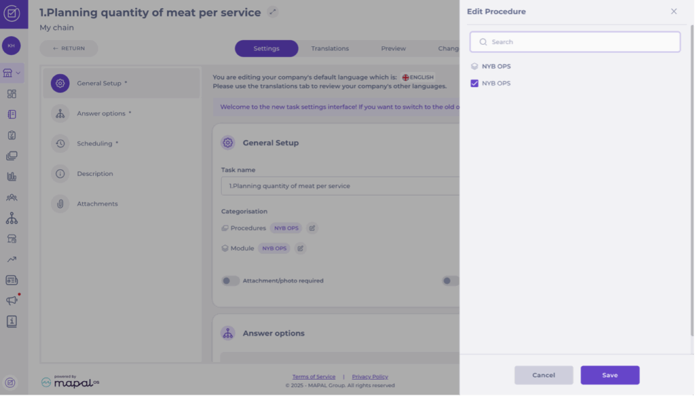Screen dimensions: 695x396
Task: Click the edit icon next to Procedures
Action: pos(312,228)
